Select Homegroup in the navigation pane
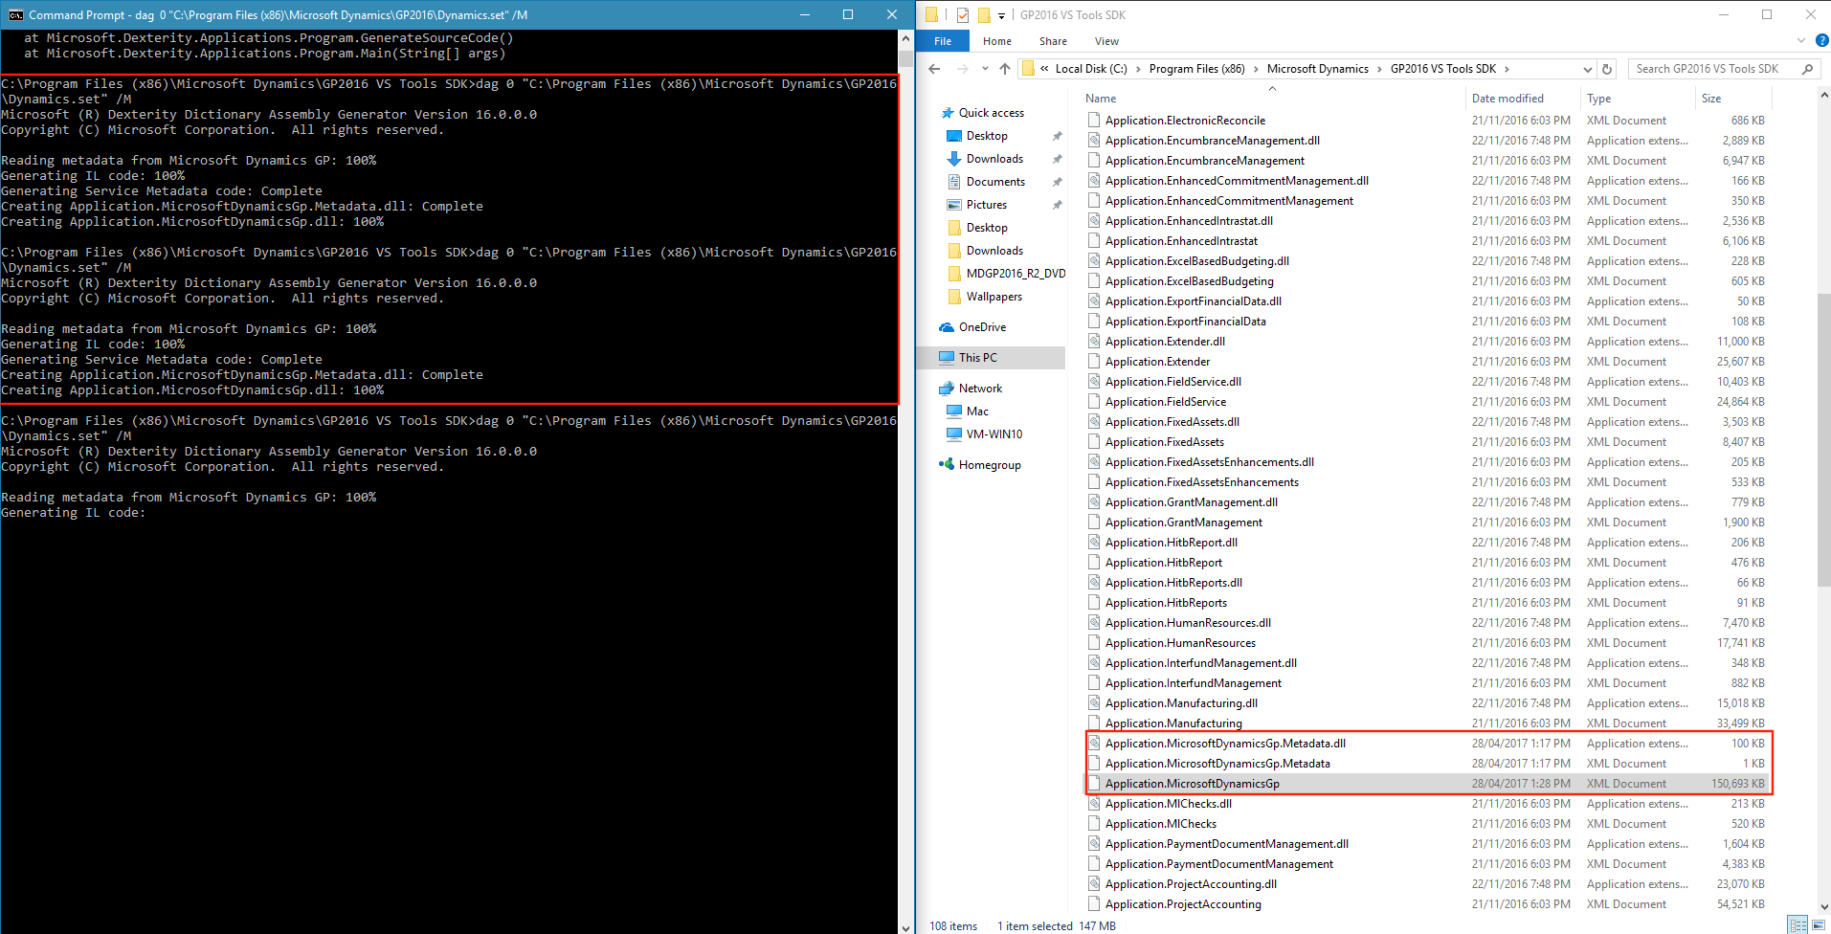This screenshot has height=934, width=1831. pos(989,465)
